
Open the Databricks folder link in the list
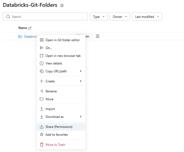(31, 37)
